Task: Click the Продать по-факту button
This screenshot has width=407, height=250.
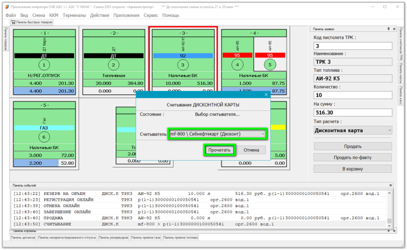Action: pos(353,158)
